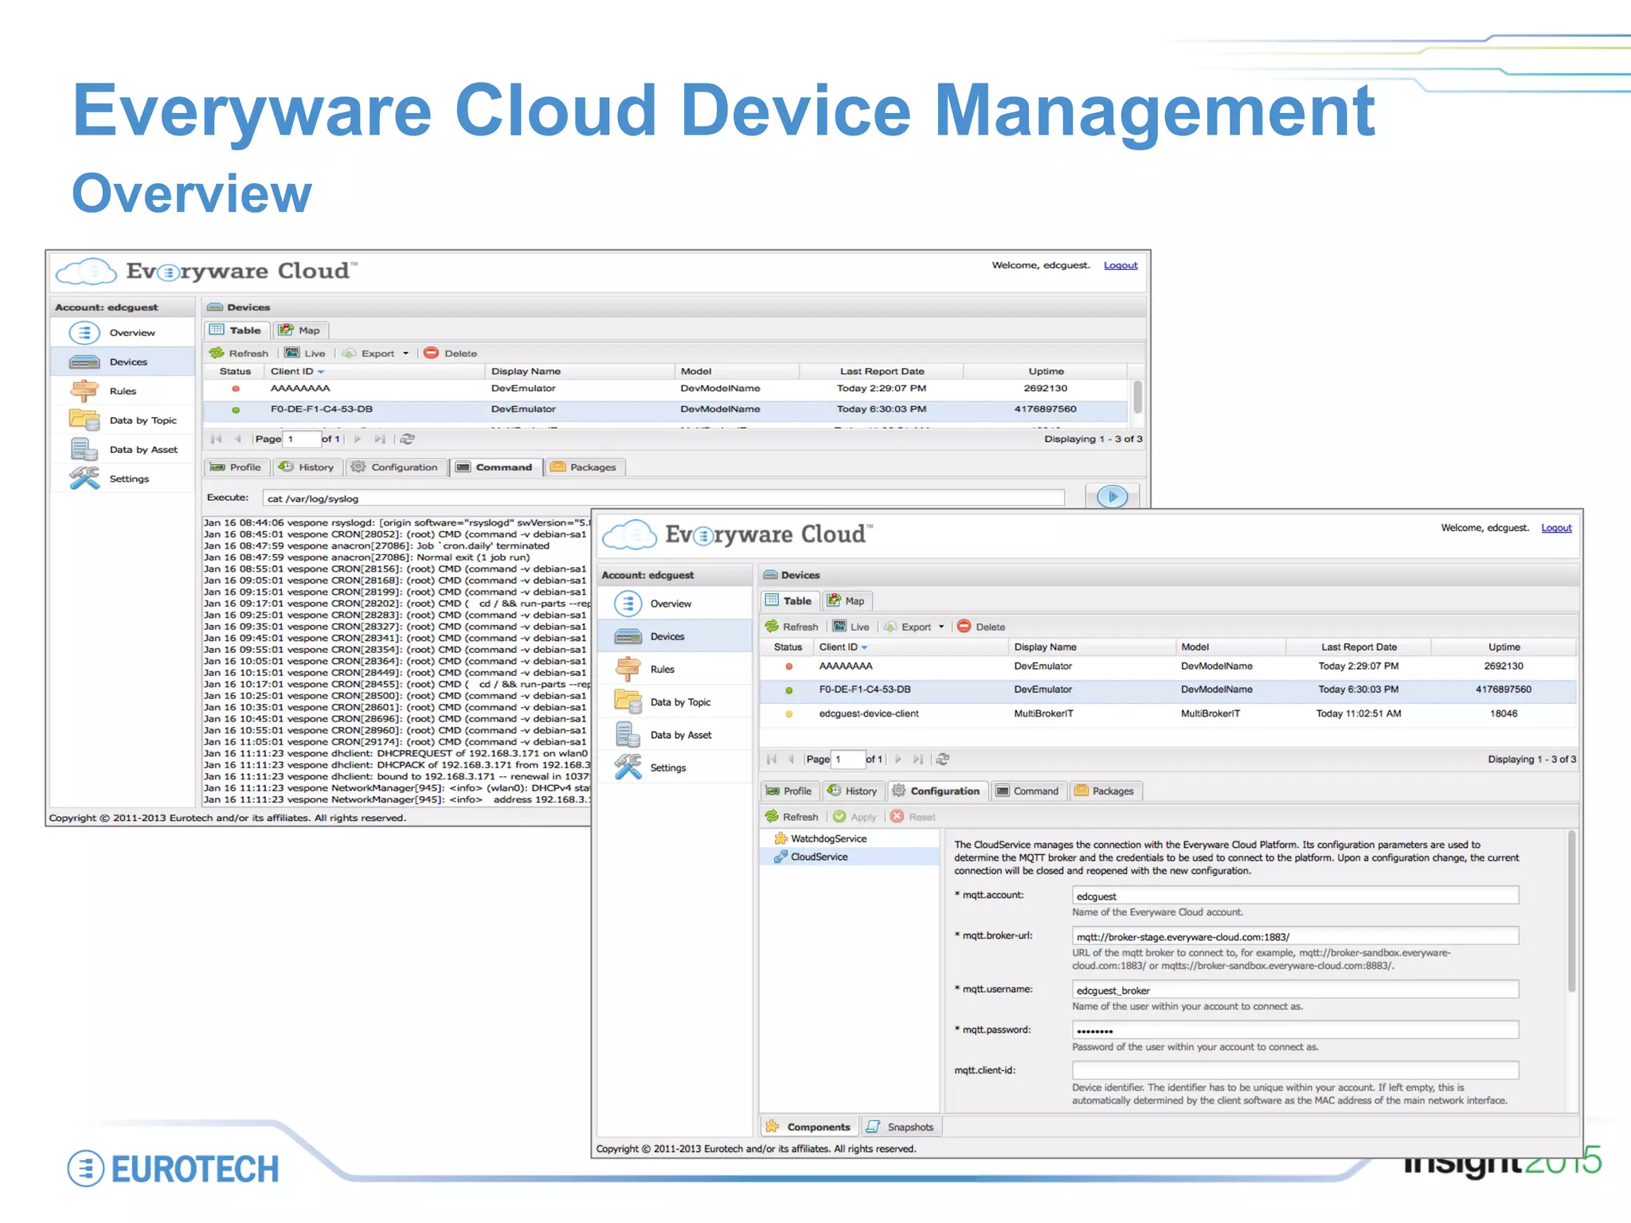
Task: Select CloudService in components tree
Action: [819, 857]
